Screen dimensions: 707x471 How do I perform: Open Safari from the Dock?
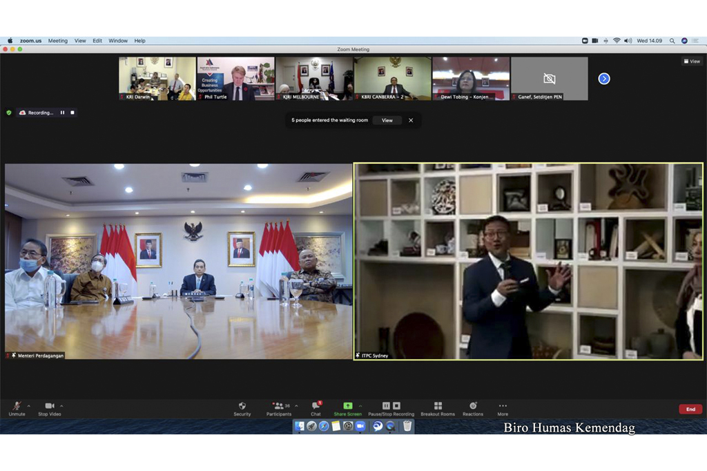(324, 426)
